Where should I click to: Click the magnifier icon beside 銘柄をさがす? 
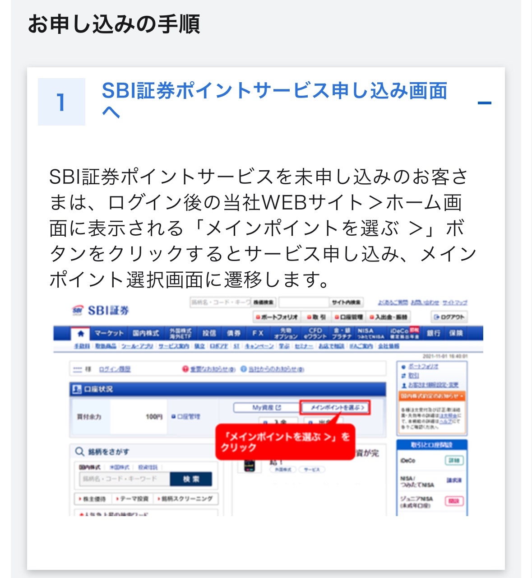pyautogui.click(x=79, y=452)
